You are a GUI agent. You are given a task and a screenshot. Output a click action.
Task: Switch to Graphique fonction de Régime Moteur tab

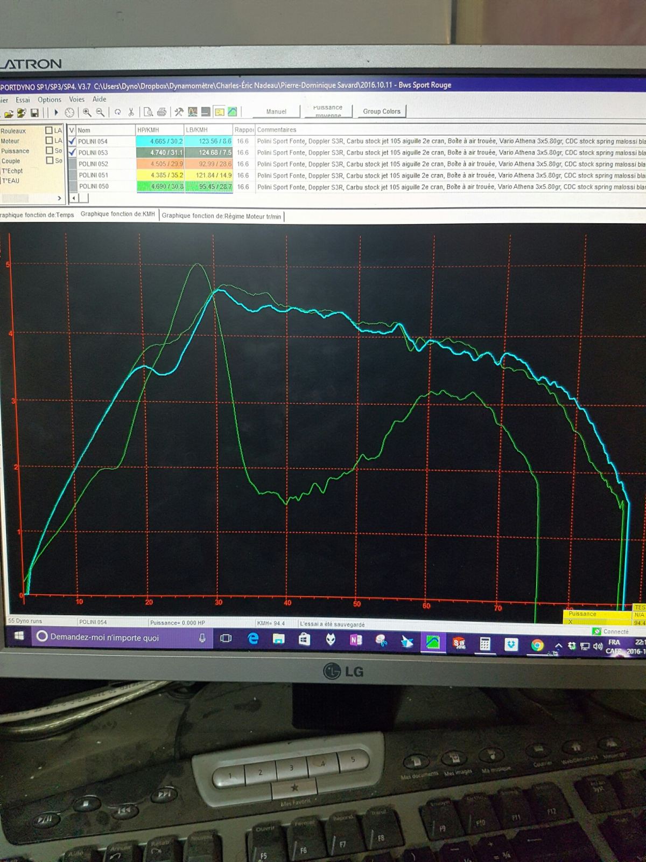[x=221, y=216]
